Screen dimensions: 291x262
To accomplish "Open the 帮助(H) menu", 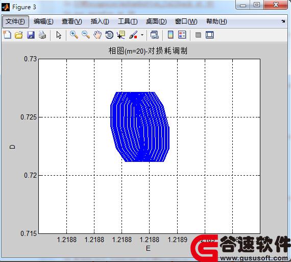I will pos(216,21).
